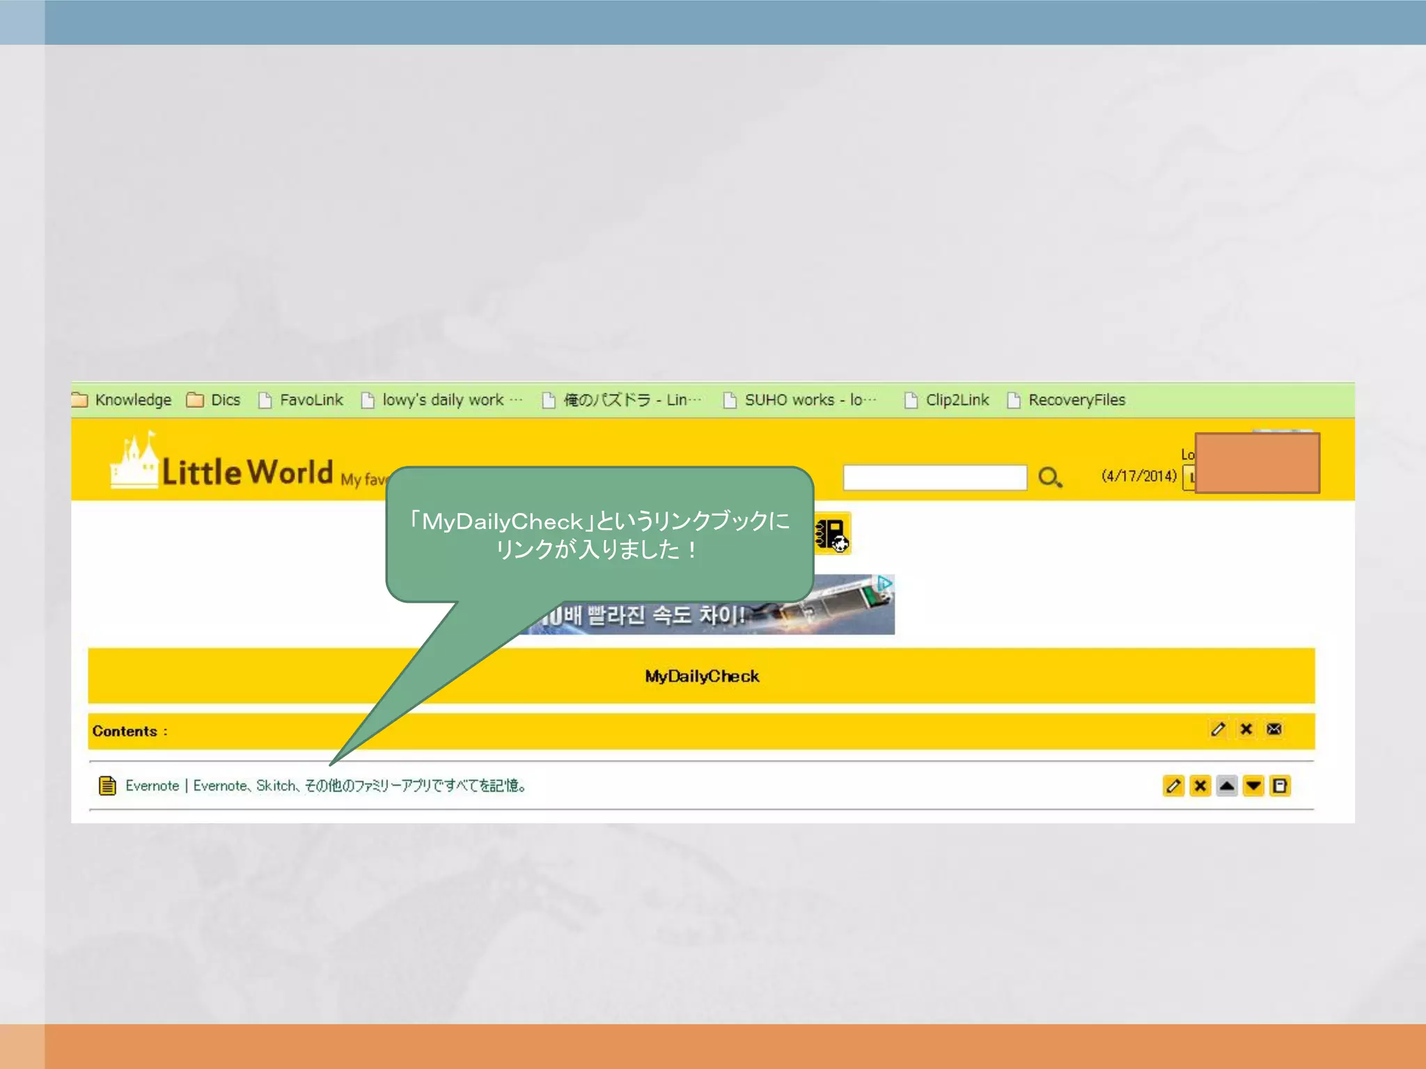Open the Evernote link in contents list

pyautogui.click(x=325, y=786)
